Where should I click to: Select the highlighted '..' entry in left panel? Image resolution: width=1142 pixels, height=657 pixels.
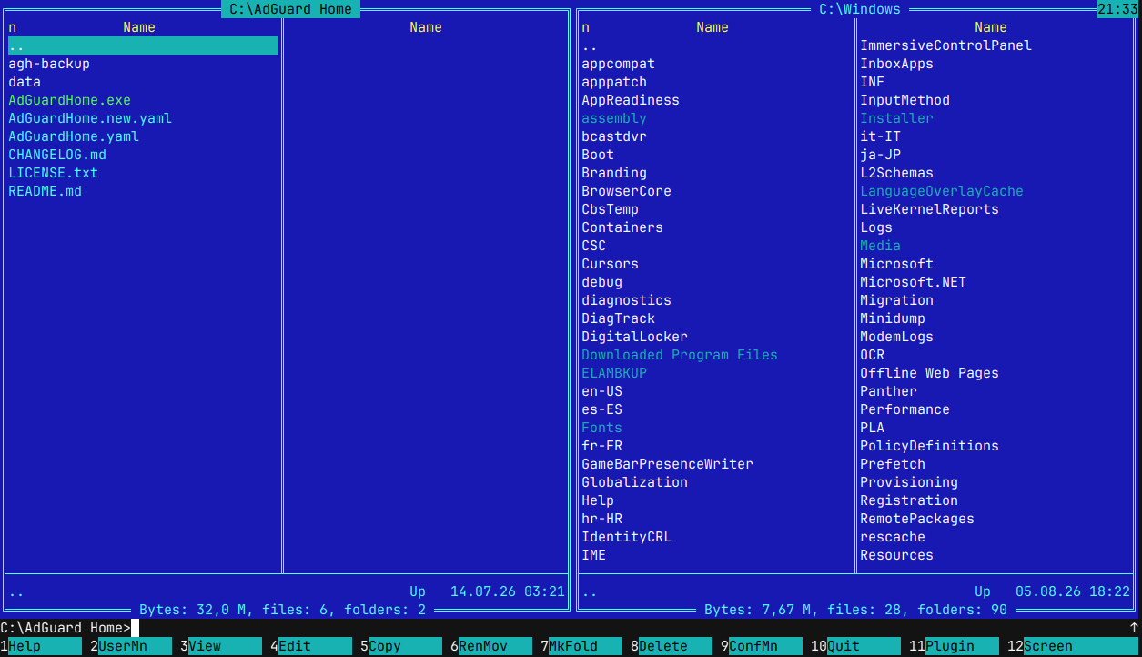coord(143,45)
